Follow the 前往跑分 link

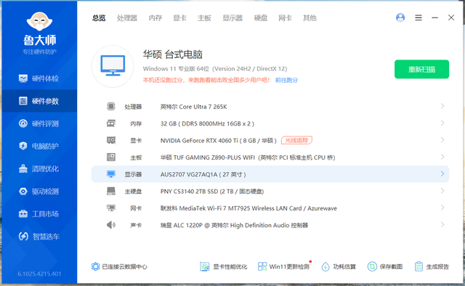click(x=286, y=80)
